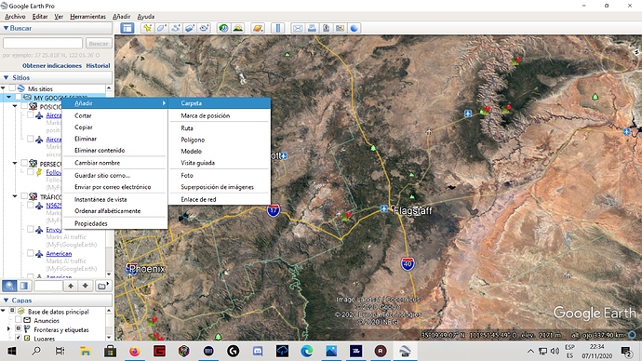The image size is (642, 361).
Task: Toggle the sidebar panel toolbar icon
Action: point(127,28)
